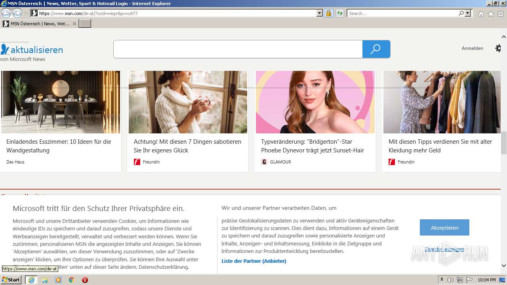Focus the MSN web search field
The width and height of the screenshot is (507, 285).
coord(238,49)
